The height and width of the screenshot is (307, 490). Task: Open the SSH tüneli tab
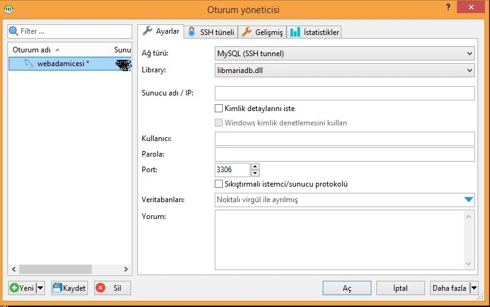(x=211, y=32)
